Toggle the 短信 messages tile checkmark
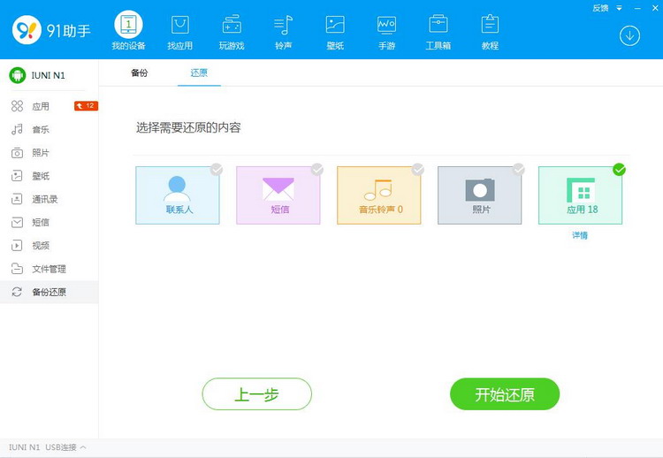Image resolution: width=663 pixels, height=458 pixels. pos(317,170)
